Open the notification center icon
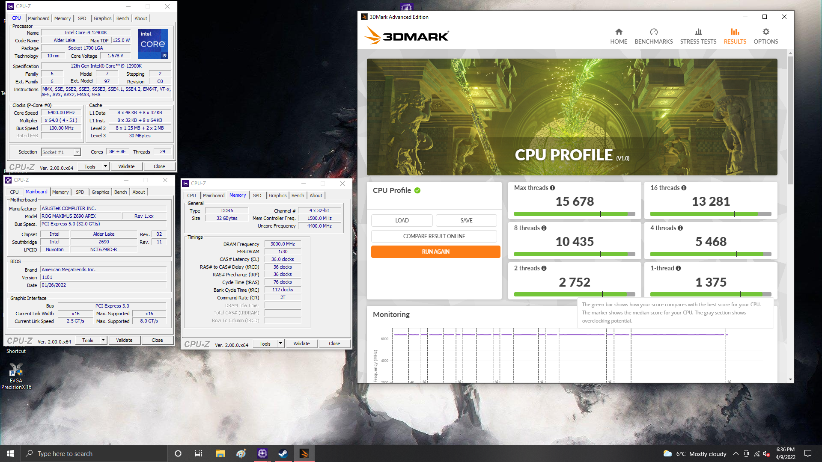This screenshot has height=462, width=822. [x=808, y=454]
